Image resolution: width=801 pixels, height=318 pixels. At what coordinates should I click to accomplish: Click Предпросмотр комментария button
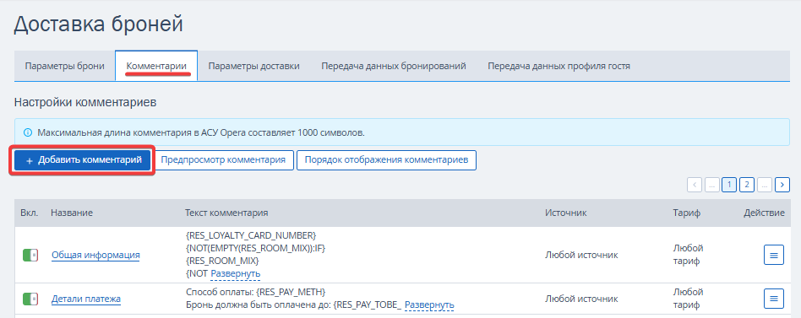tap(223, 160)
